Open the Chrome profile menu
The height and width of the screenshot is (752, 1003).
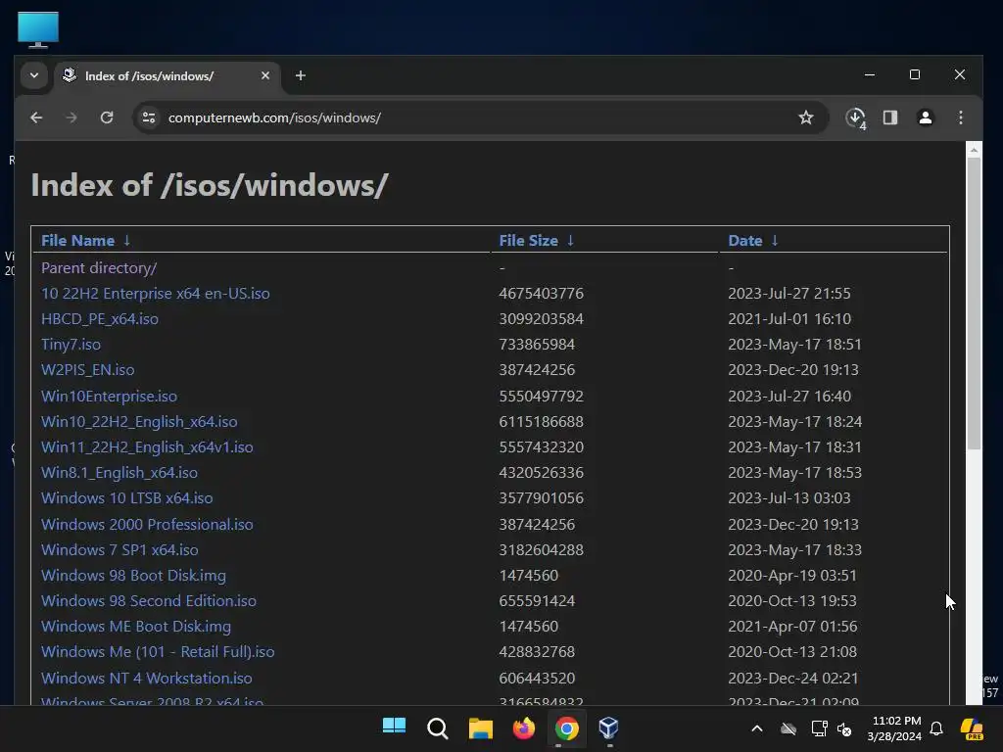click(926, 117)
